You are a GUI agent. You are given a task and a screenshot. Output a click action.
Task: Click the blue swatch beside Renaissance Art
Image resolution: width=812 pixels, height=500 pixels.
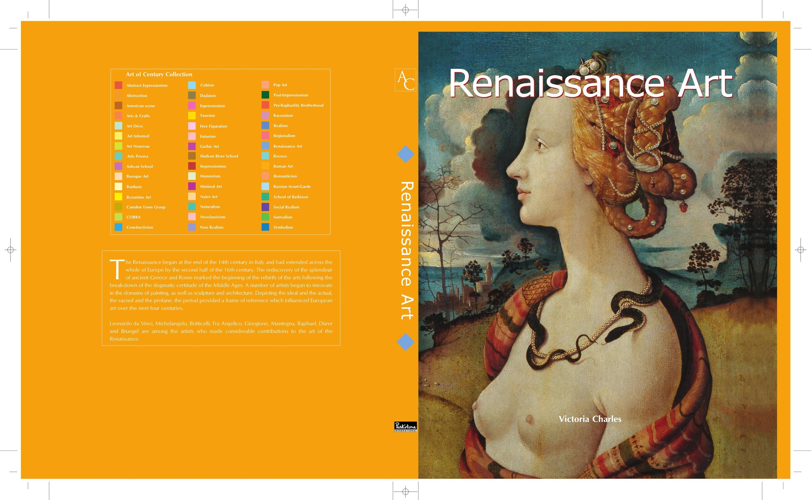point(265,146)
